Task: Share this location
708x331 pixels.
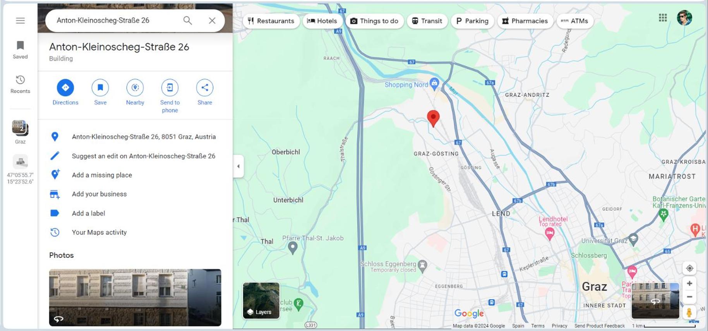Action: [205, 92]
